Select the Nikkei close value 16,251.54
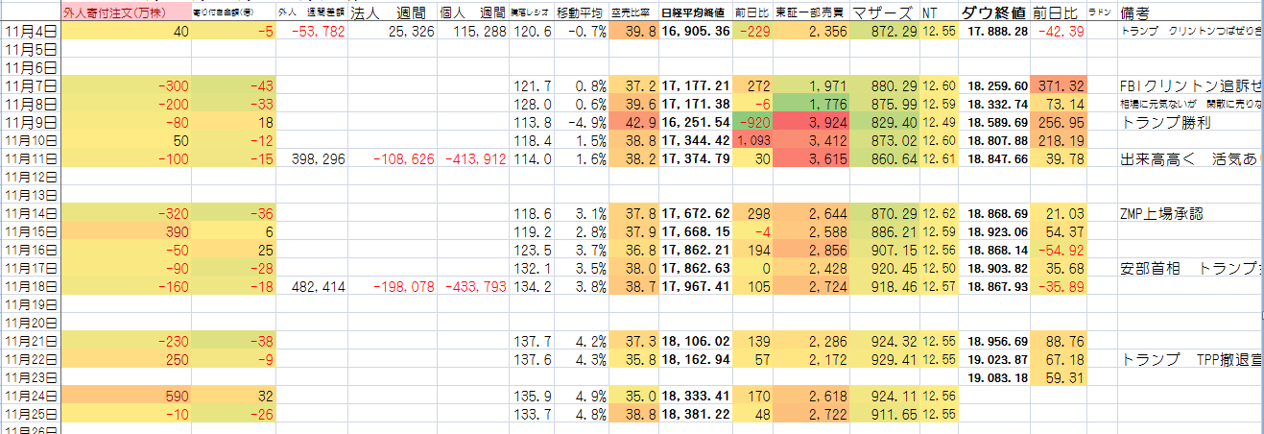This screenshot has width=1264, height=434. 695,123
